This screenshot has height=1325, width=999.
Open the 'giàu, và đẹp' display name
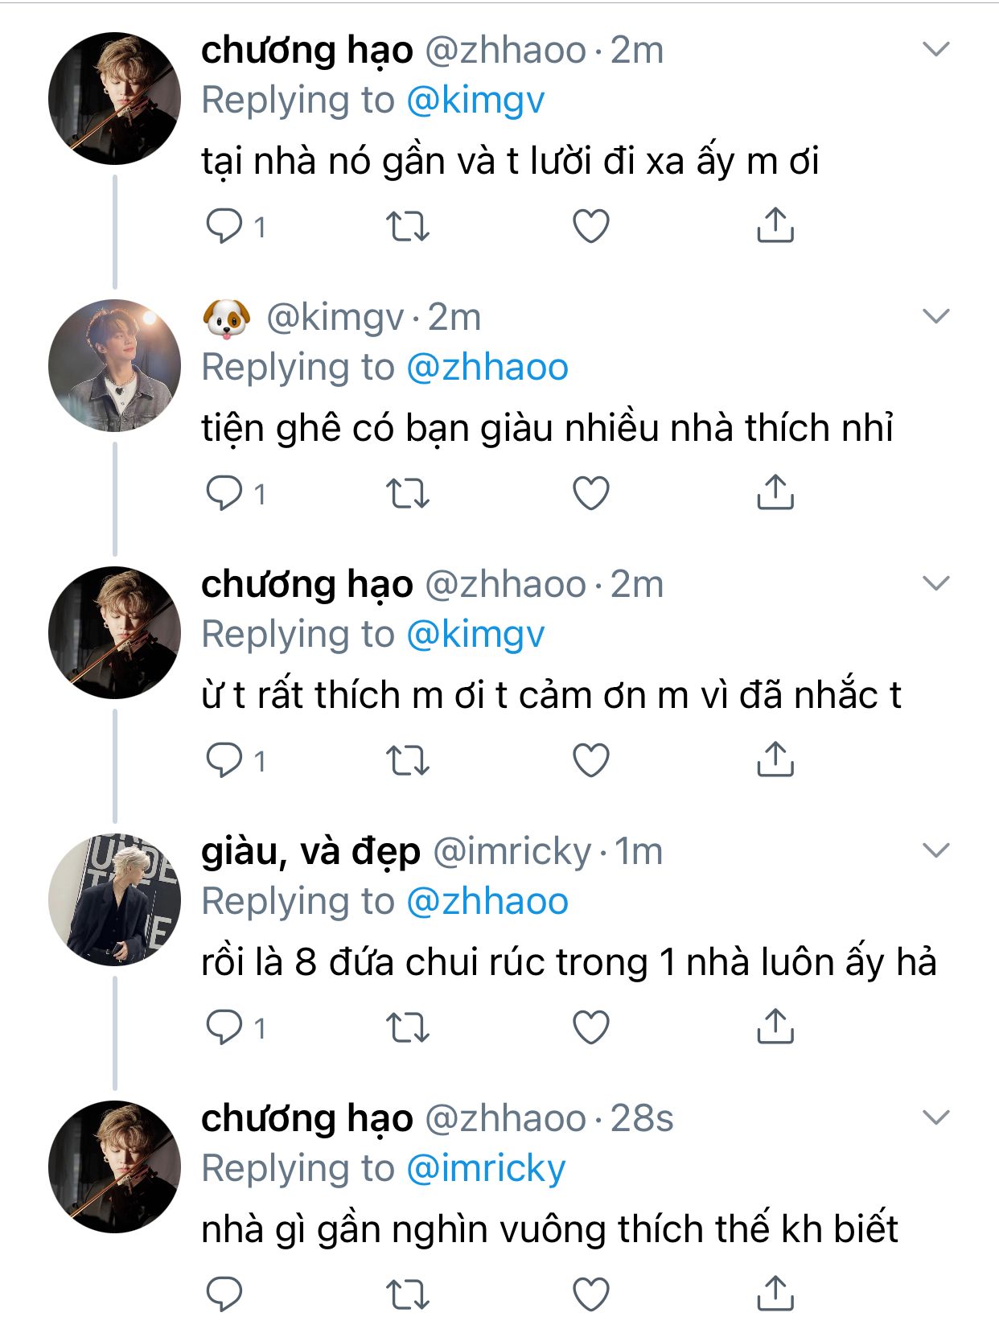click(310, 852)
